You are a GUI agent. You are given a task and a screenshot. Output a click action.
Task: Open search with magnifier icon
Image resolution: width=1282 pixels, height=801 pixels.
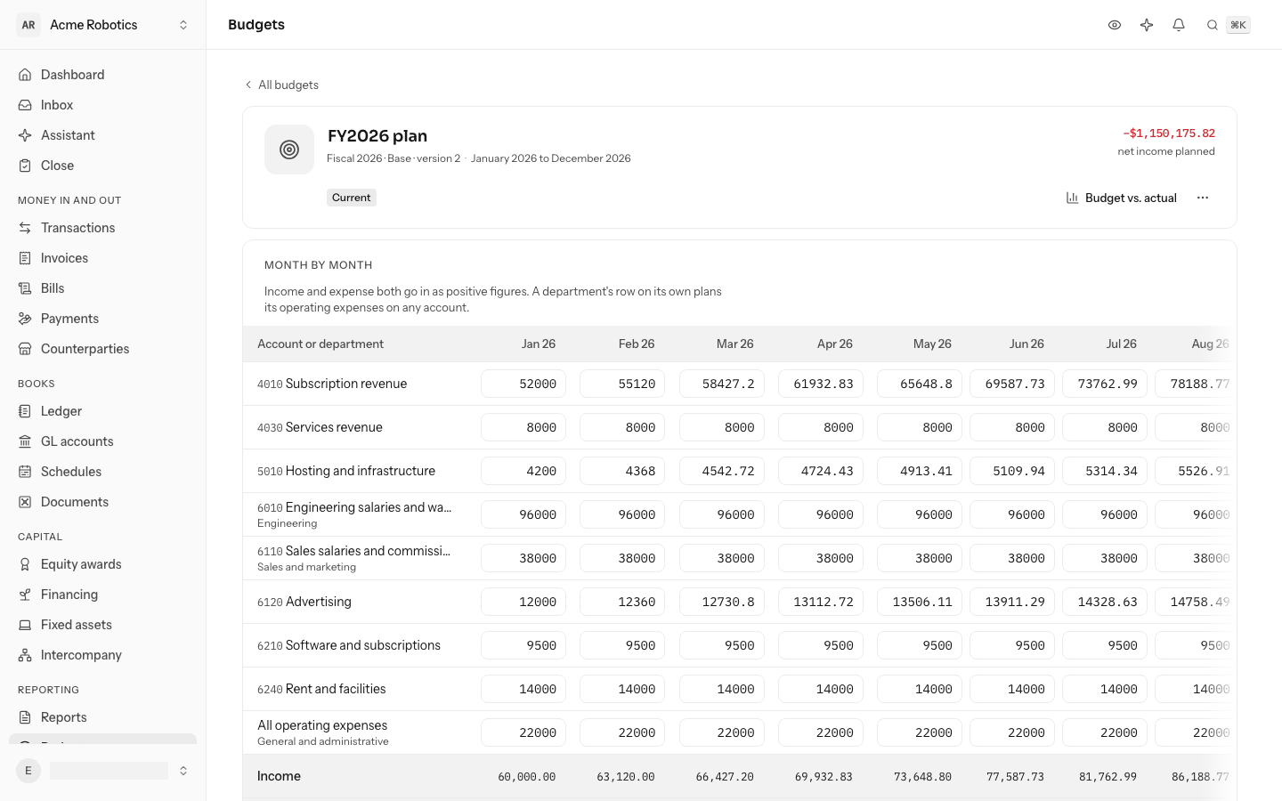pos(1213,25)
